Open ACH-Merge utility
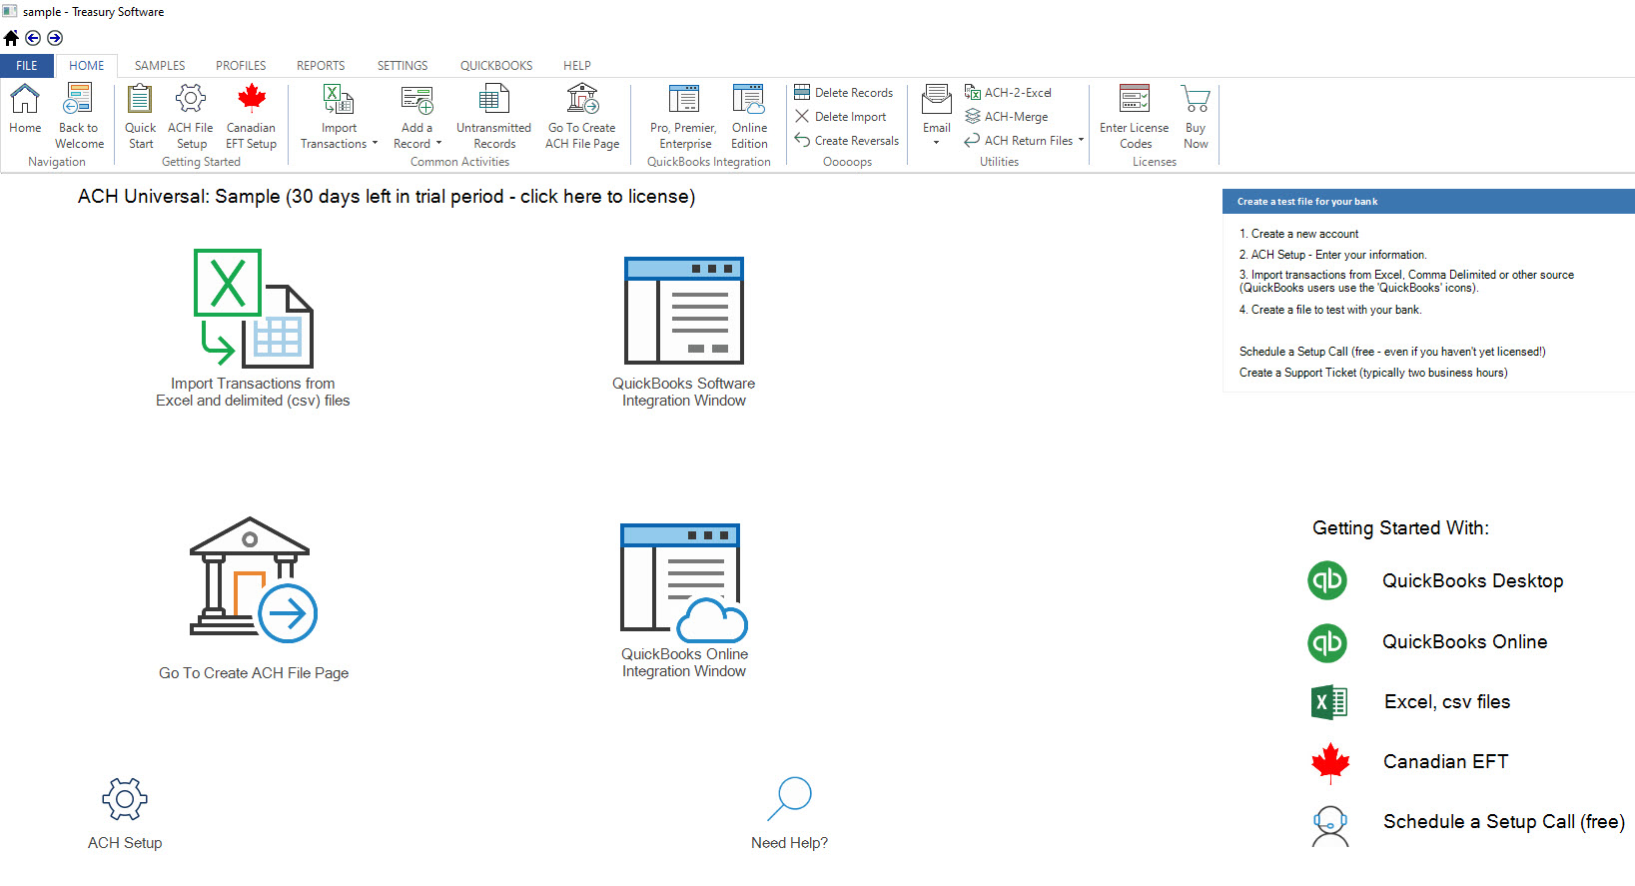1635x886 pixels. [1006, 117]
